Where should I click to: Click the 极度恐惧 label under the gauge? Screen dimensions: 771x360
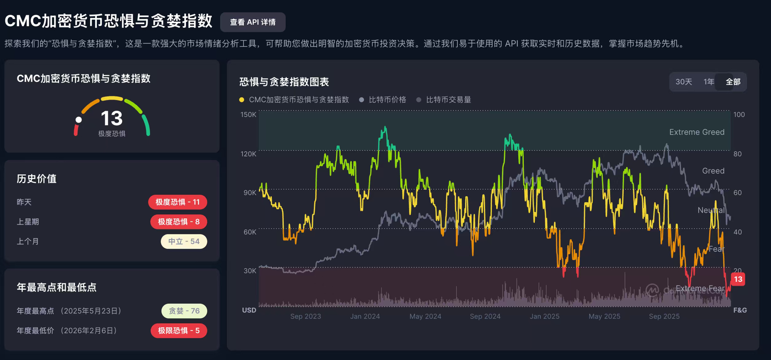(x=112, y=134)
